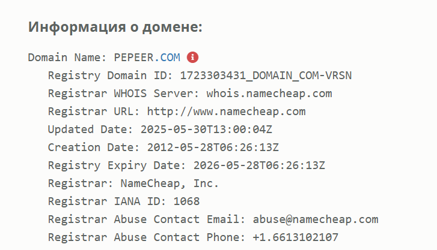This screenshot has height=250, width=437.
Task: Open the blue .COM link
Action: pos(169,58)
